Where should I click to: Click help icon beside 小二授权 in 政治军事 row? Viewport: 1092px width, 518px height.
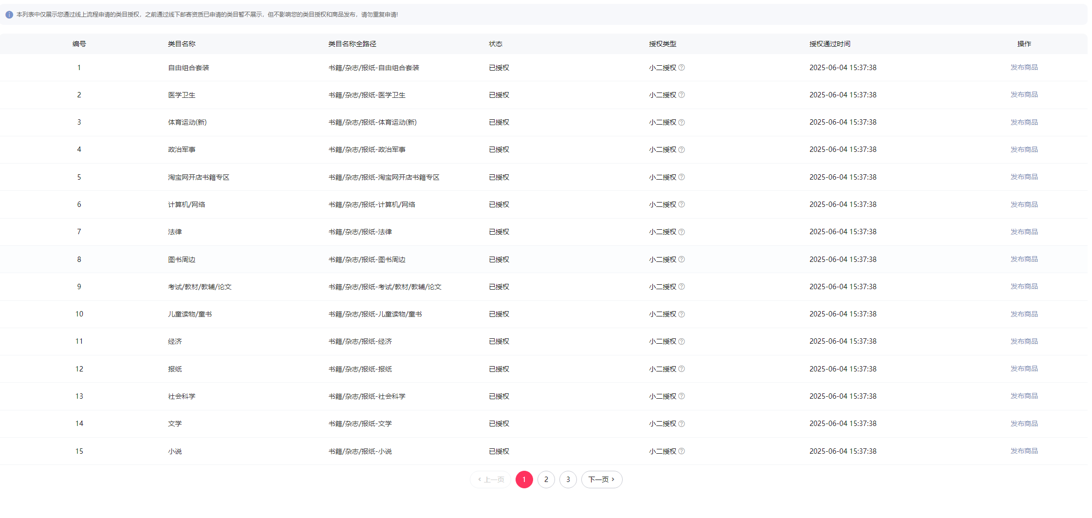click(x=682, y=150)
